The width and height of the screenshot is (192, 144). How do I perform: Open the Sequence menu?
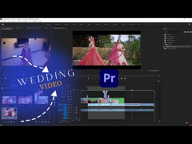(13, 21)
